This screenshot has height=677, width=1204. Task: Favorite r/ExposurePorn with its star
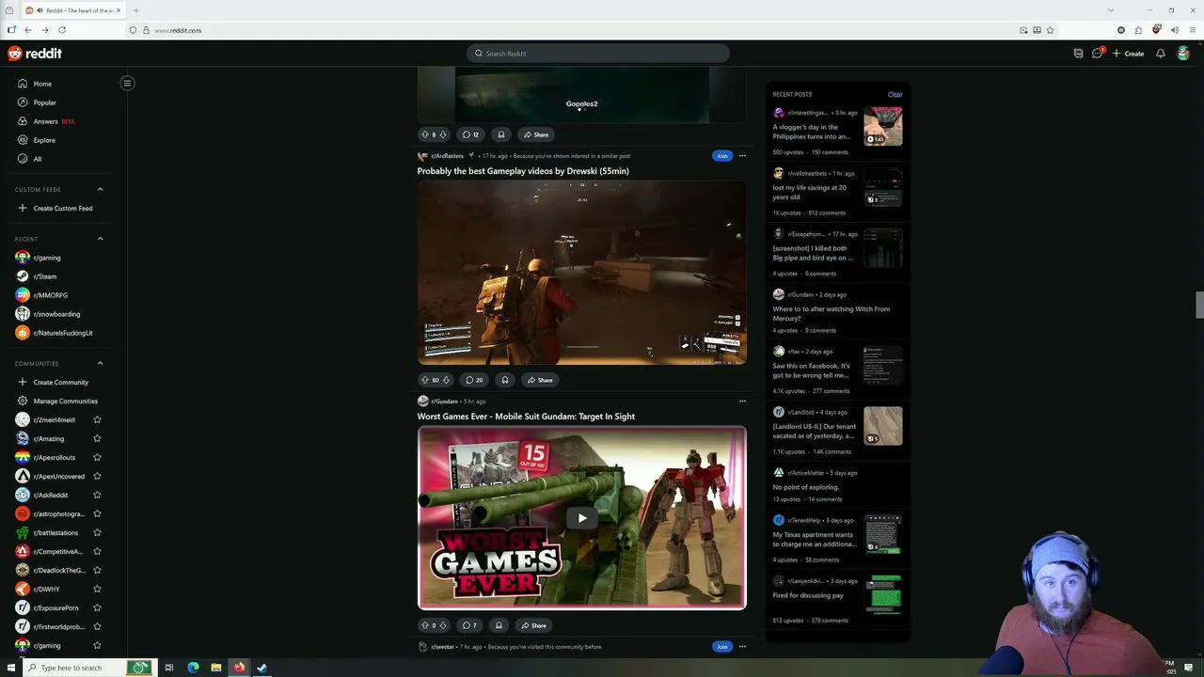[x=97, y=607]
